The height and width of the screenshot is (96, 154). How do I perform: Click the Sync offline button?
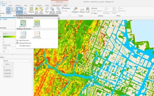120,8
